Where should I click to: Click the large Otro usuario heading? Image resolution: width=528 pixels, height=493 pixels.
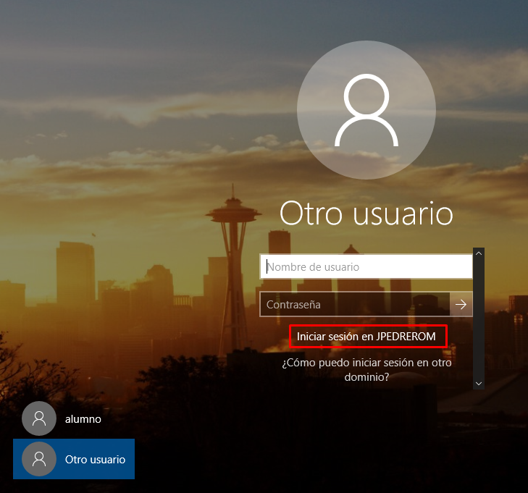366,214
